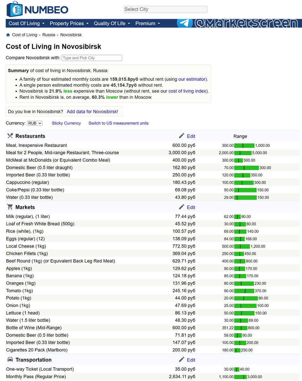
Task: Click the home icon in breadcrumb
Action: click(x=8, y=35)
